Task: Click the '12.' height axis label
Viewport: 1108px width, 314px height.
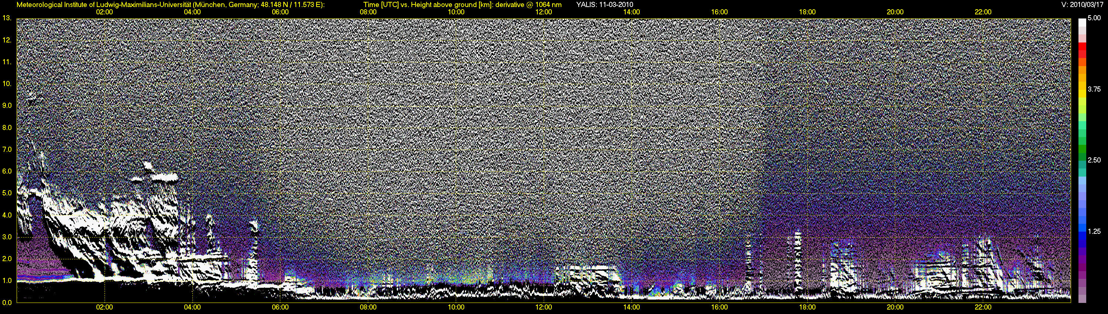Action: pyautogui.click(x=6, y=40)
